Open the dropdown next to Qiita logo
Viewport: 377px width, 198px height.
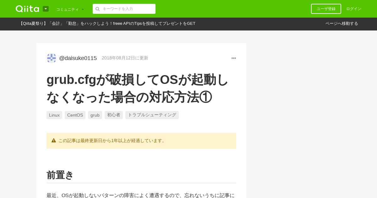click(x=46, y=9)
